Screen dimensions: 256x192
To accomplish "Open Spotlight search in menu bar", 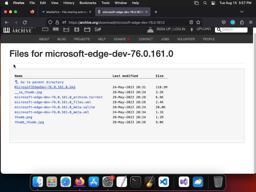I will 205,3.
